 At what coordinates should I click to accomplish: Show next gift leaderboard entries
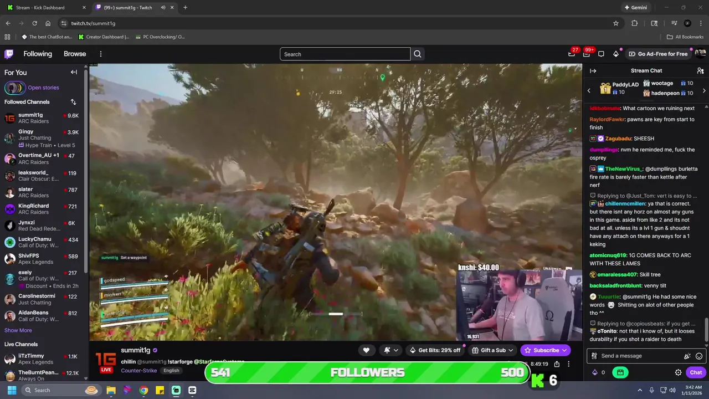[x=704, y=90]
